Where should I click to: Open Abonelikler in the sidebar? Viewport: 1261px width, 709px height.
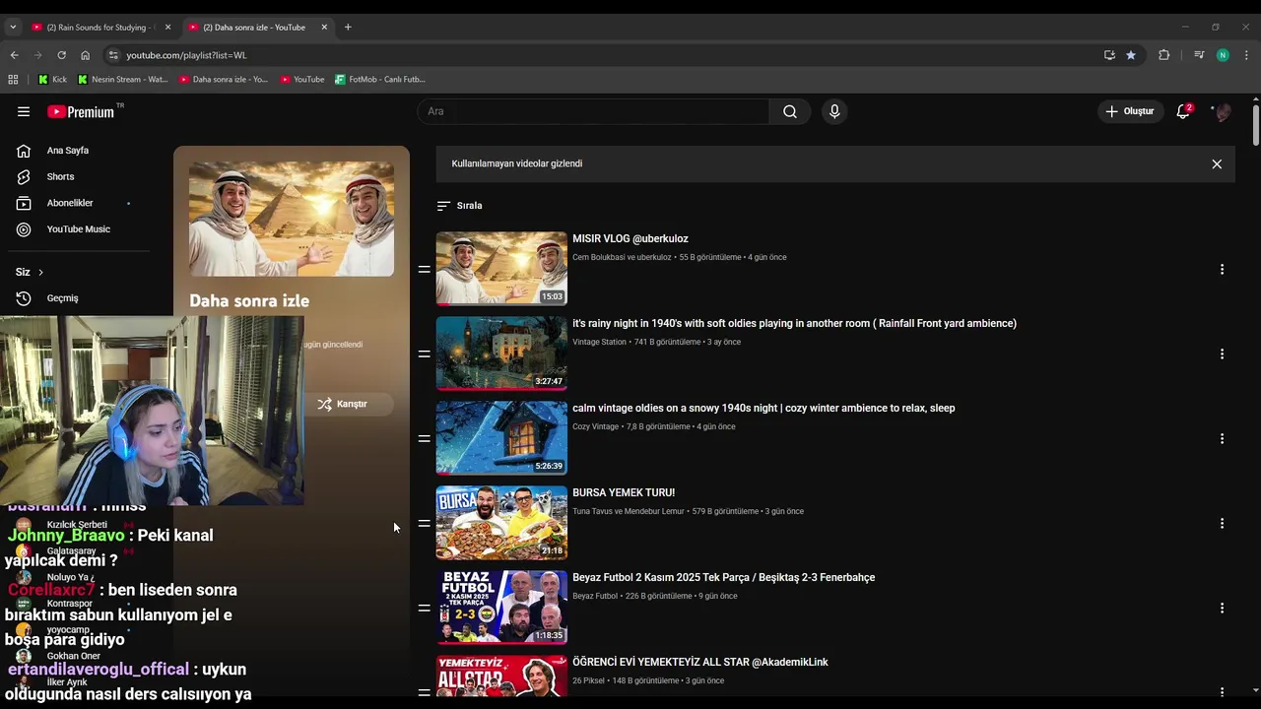(x=69, y=203)
